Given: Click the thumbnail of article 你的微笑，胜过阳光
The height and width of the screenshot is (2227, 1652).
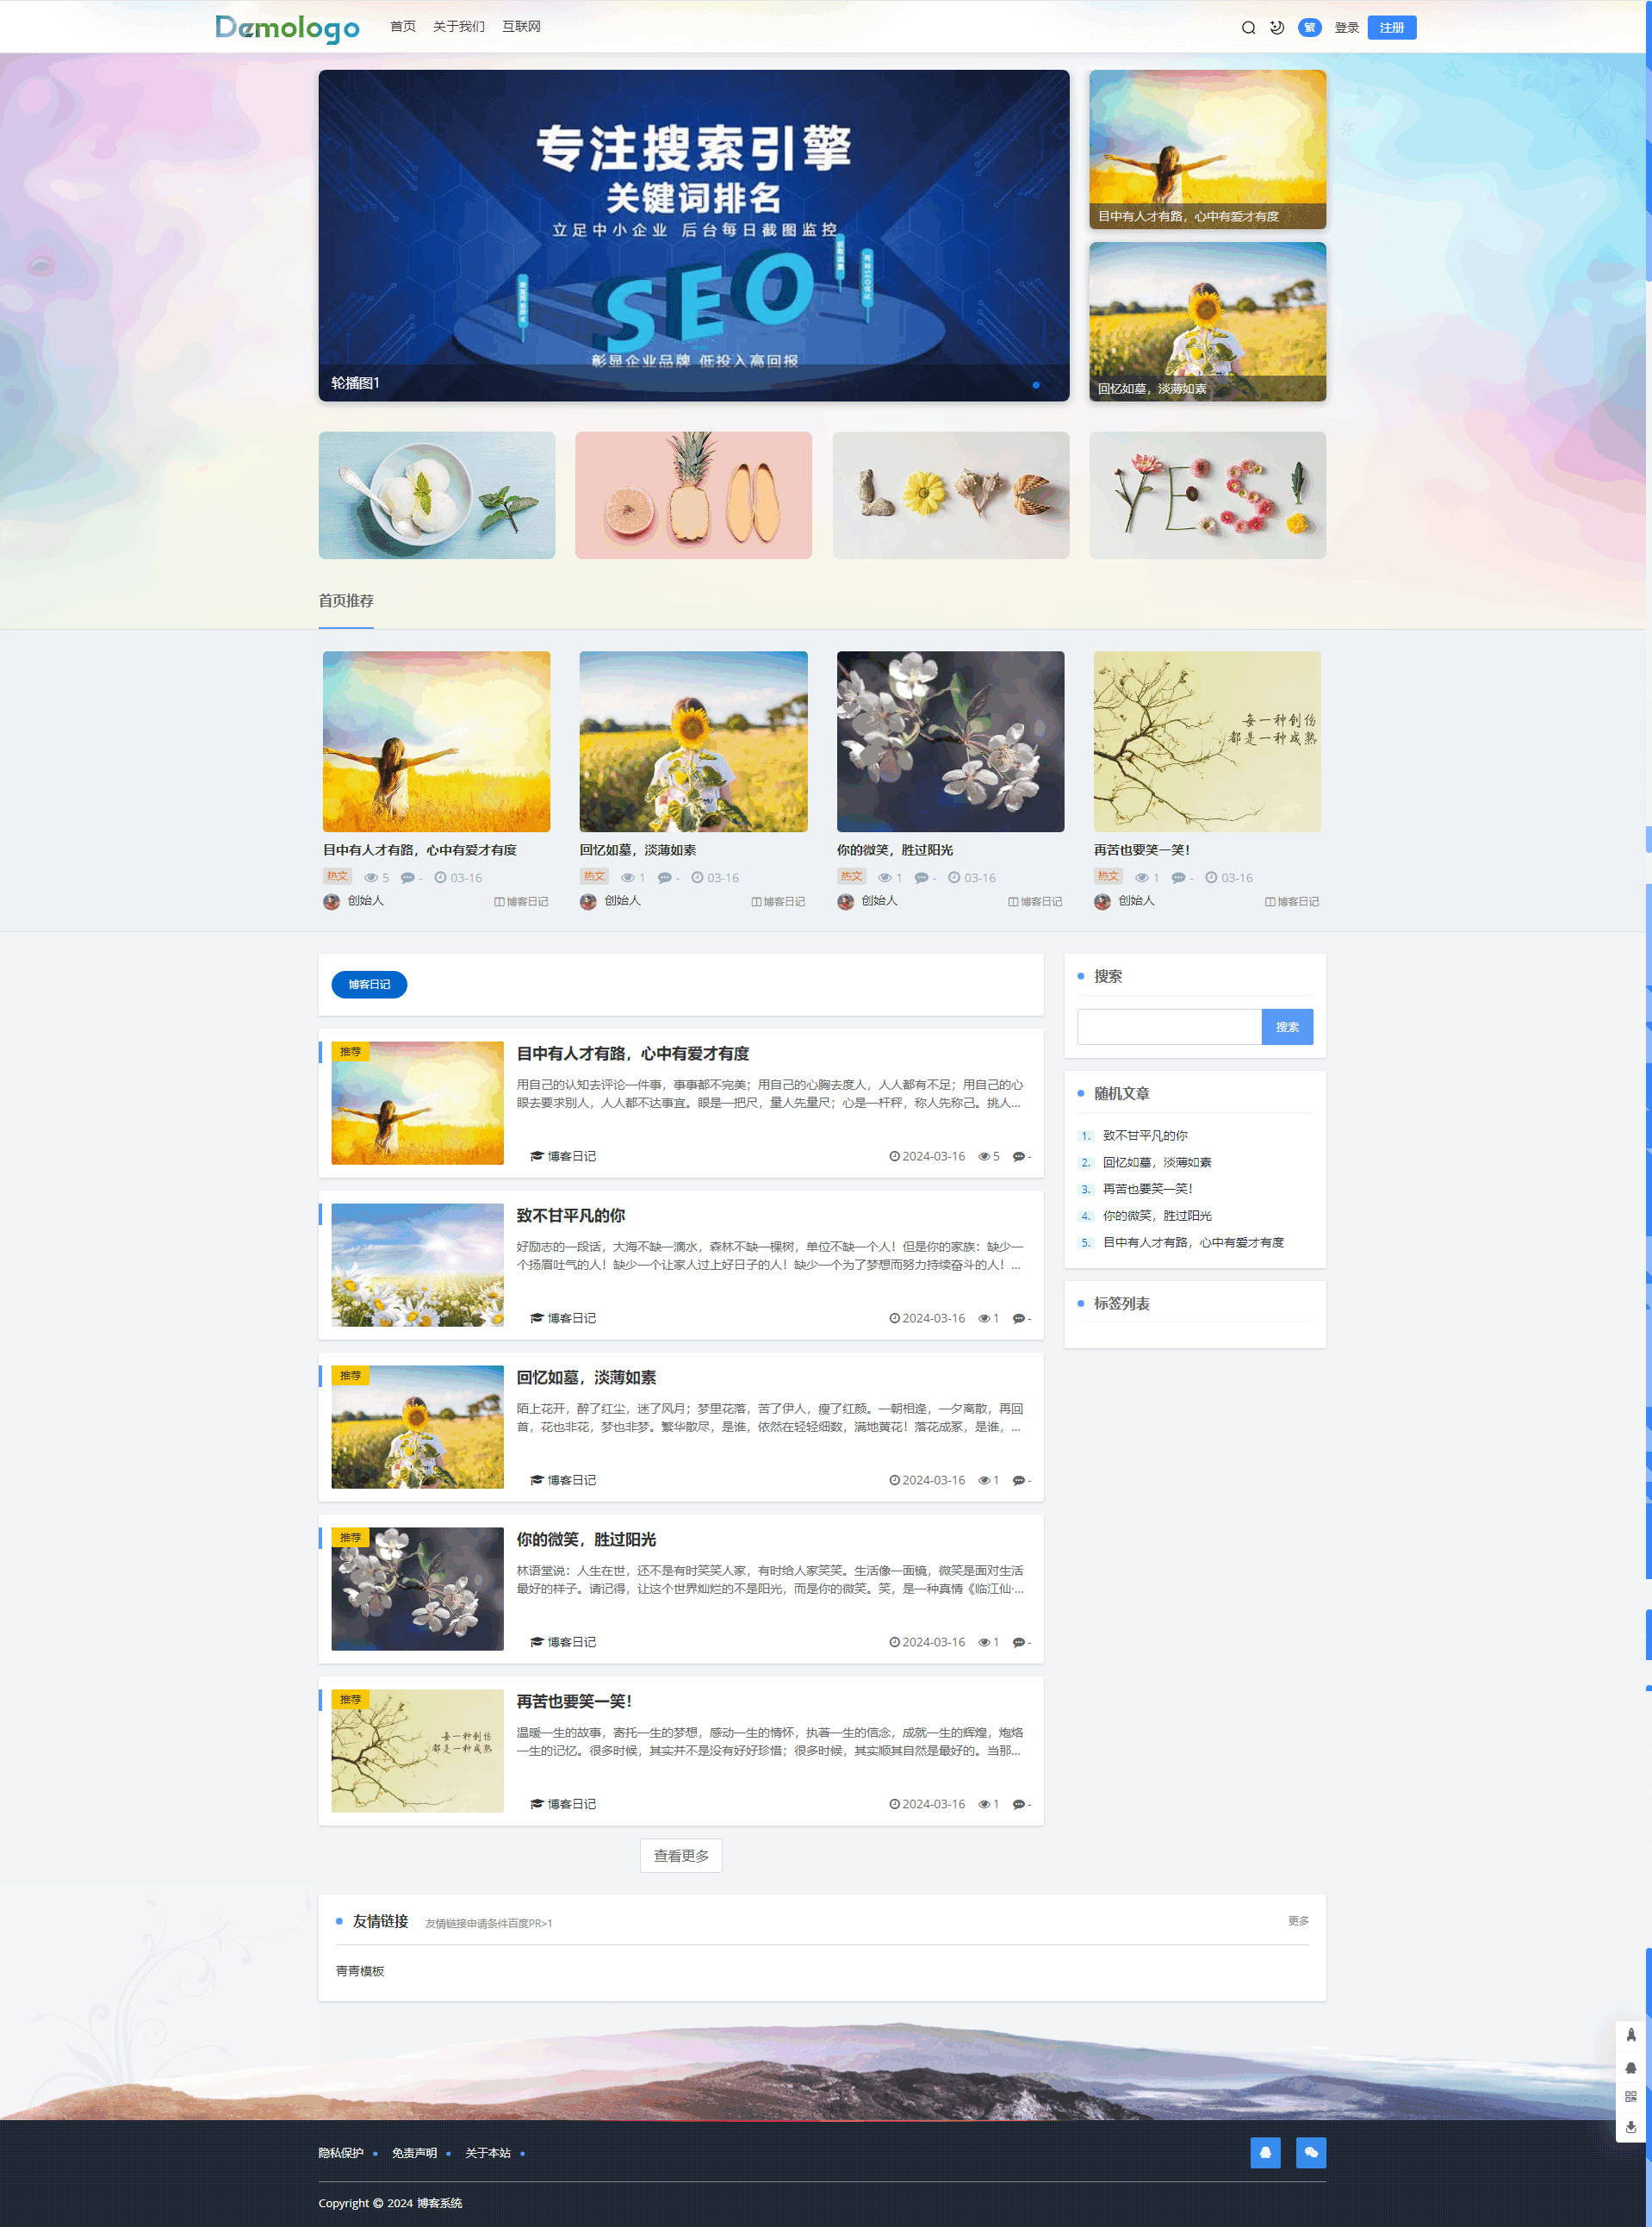Looking at the screenshot, I should pyautogui.click(x=417, y=1589).
